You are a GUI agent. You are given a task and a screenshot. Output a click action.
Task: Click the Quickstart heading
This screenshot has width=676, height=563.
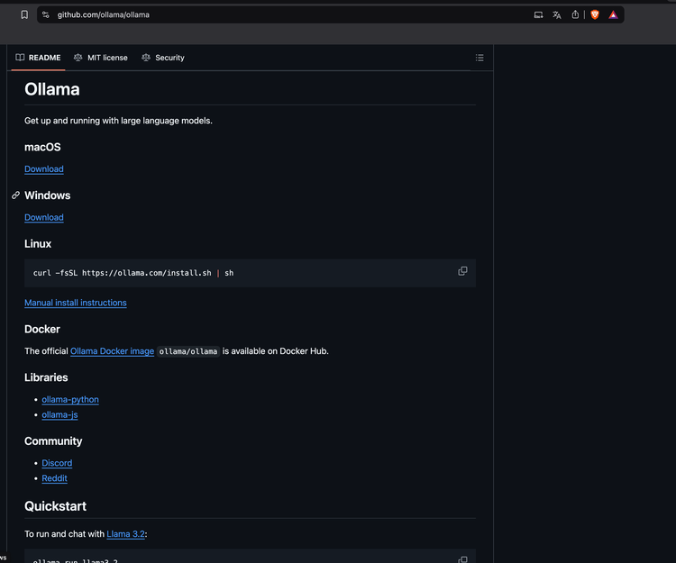tap(55, 506)
